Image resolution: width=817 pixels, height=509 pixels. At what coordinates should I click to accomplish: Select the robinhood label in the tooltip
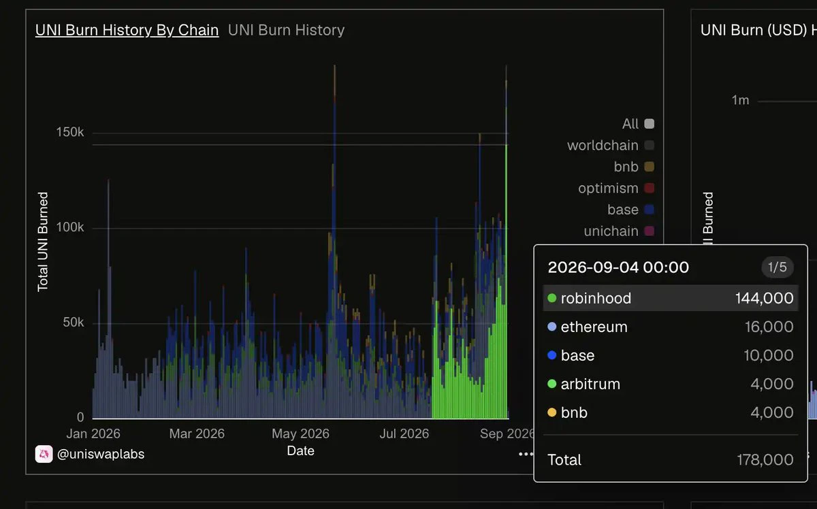coord(596,298)
